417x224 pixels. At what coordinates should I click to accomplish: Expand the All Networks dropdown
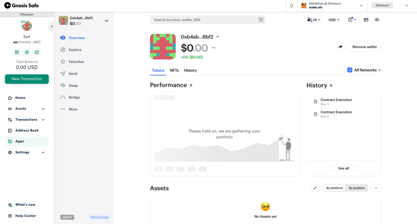tap(364, 70)
